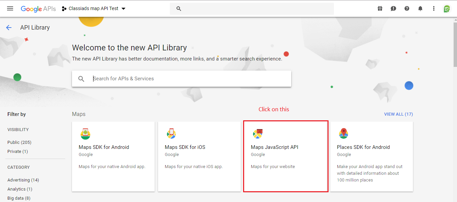Click 'Maps for your native iOS app.' text
This screenshot has height=202, width=457.
194,167
